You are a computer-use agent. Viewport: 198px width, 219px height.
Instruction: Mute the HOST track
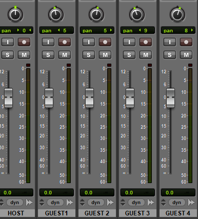[x=24, y=55]
